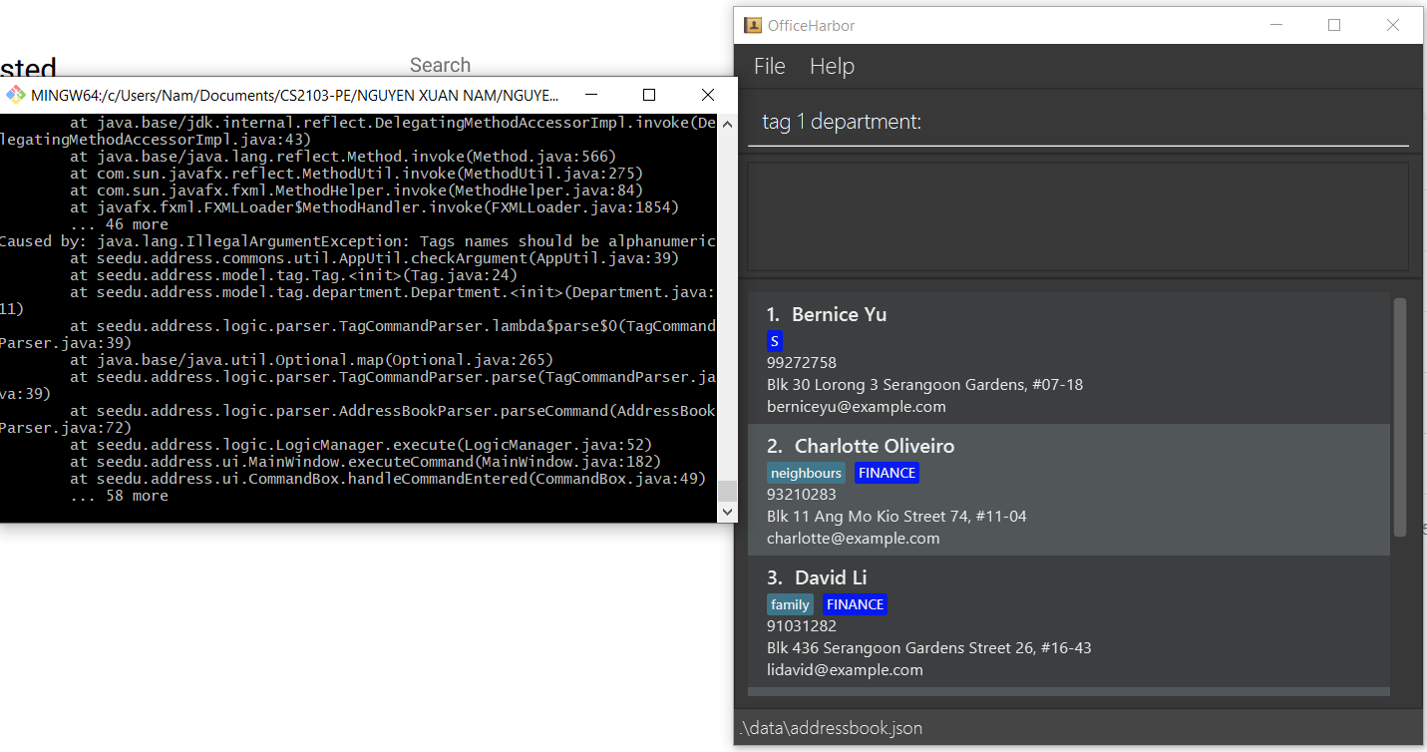The width and height of the screenshot is (1427, 752).
Task: Click berniceyu@example.com email
Action: pyautogui.click(x=857, y=406)
